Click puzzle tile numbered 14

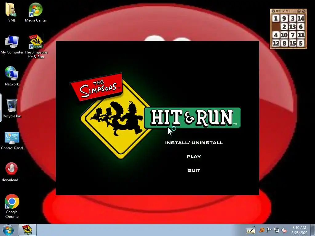pyautogui.click(x=301, y=18)
